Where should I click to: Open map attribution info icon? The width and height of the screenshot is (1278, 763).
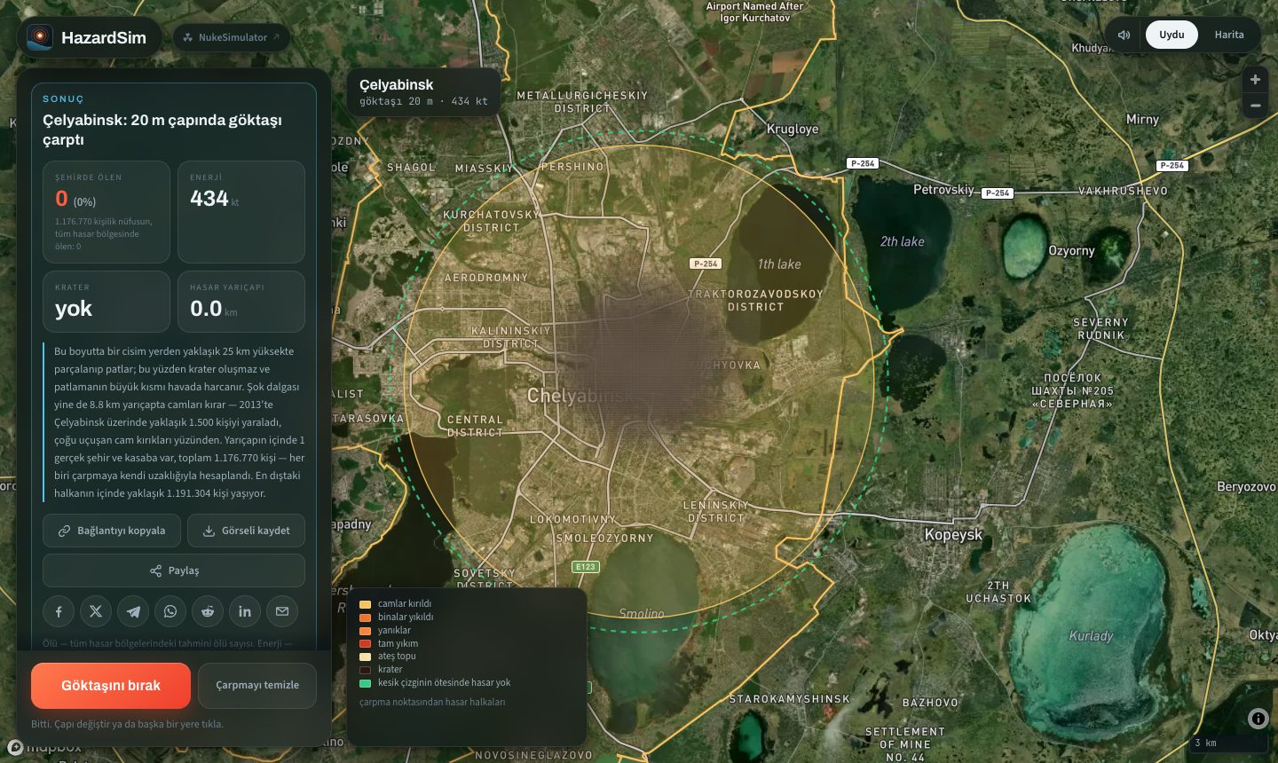pos(1258,719)
